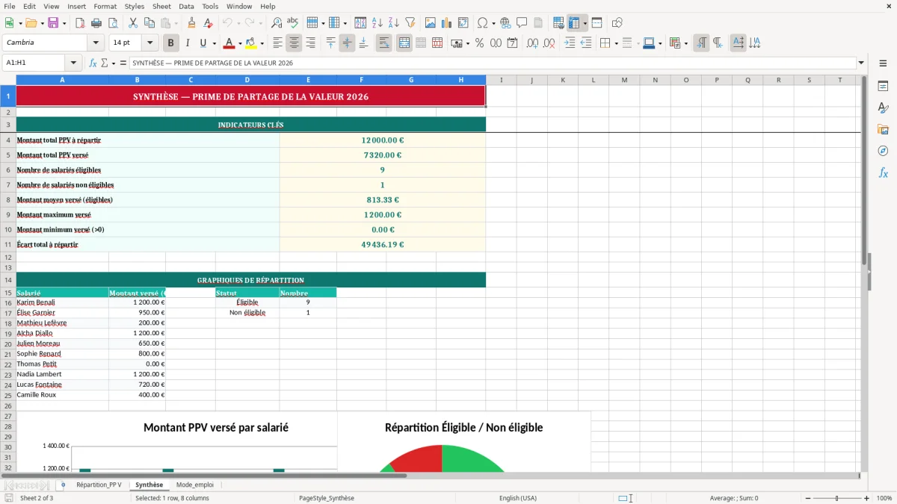Screen dimensions: 897x504
Task: Click Sort Descending icon
Action: (x=393, y=23)
